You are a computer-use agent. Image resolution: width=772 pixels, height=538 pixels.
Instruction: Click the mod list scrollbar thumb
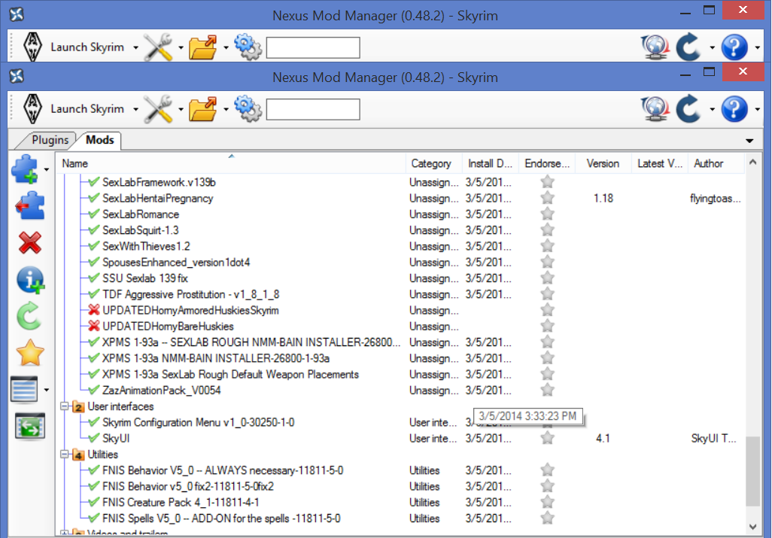(x=752, y=472)
